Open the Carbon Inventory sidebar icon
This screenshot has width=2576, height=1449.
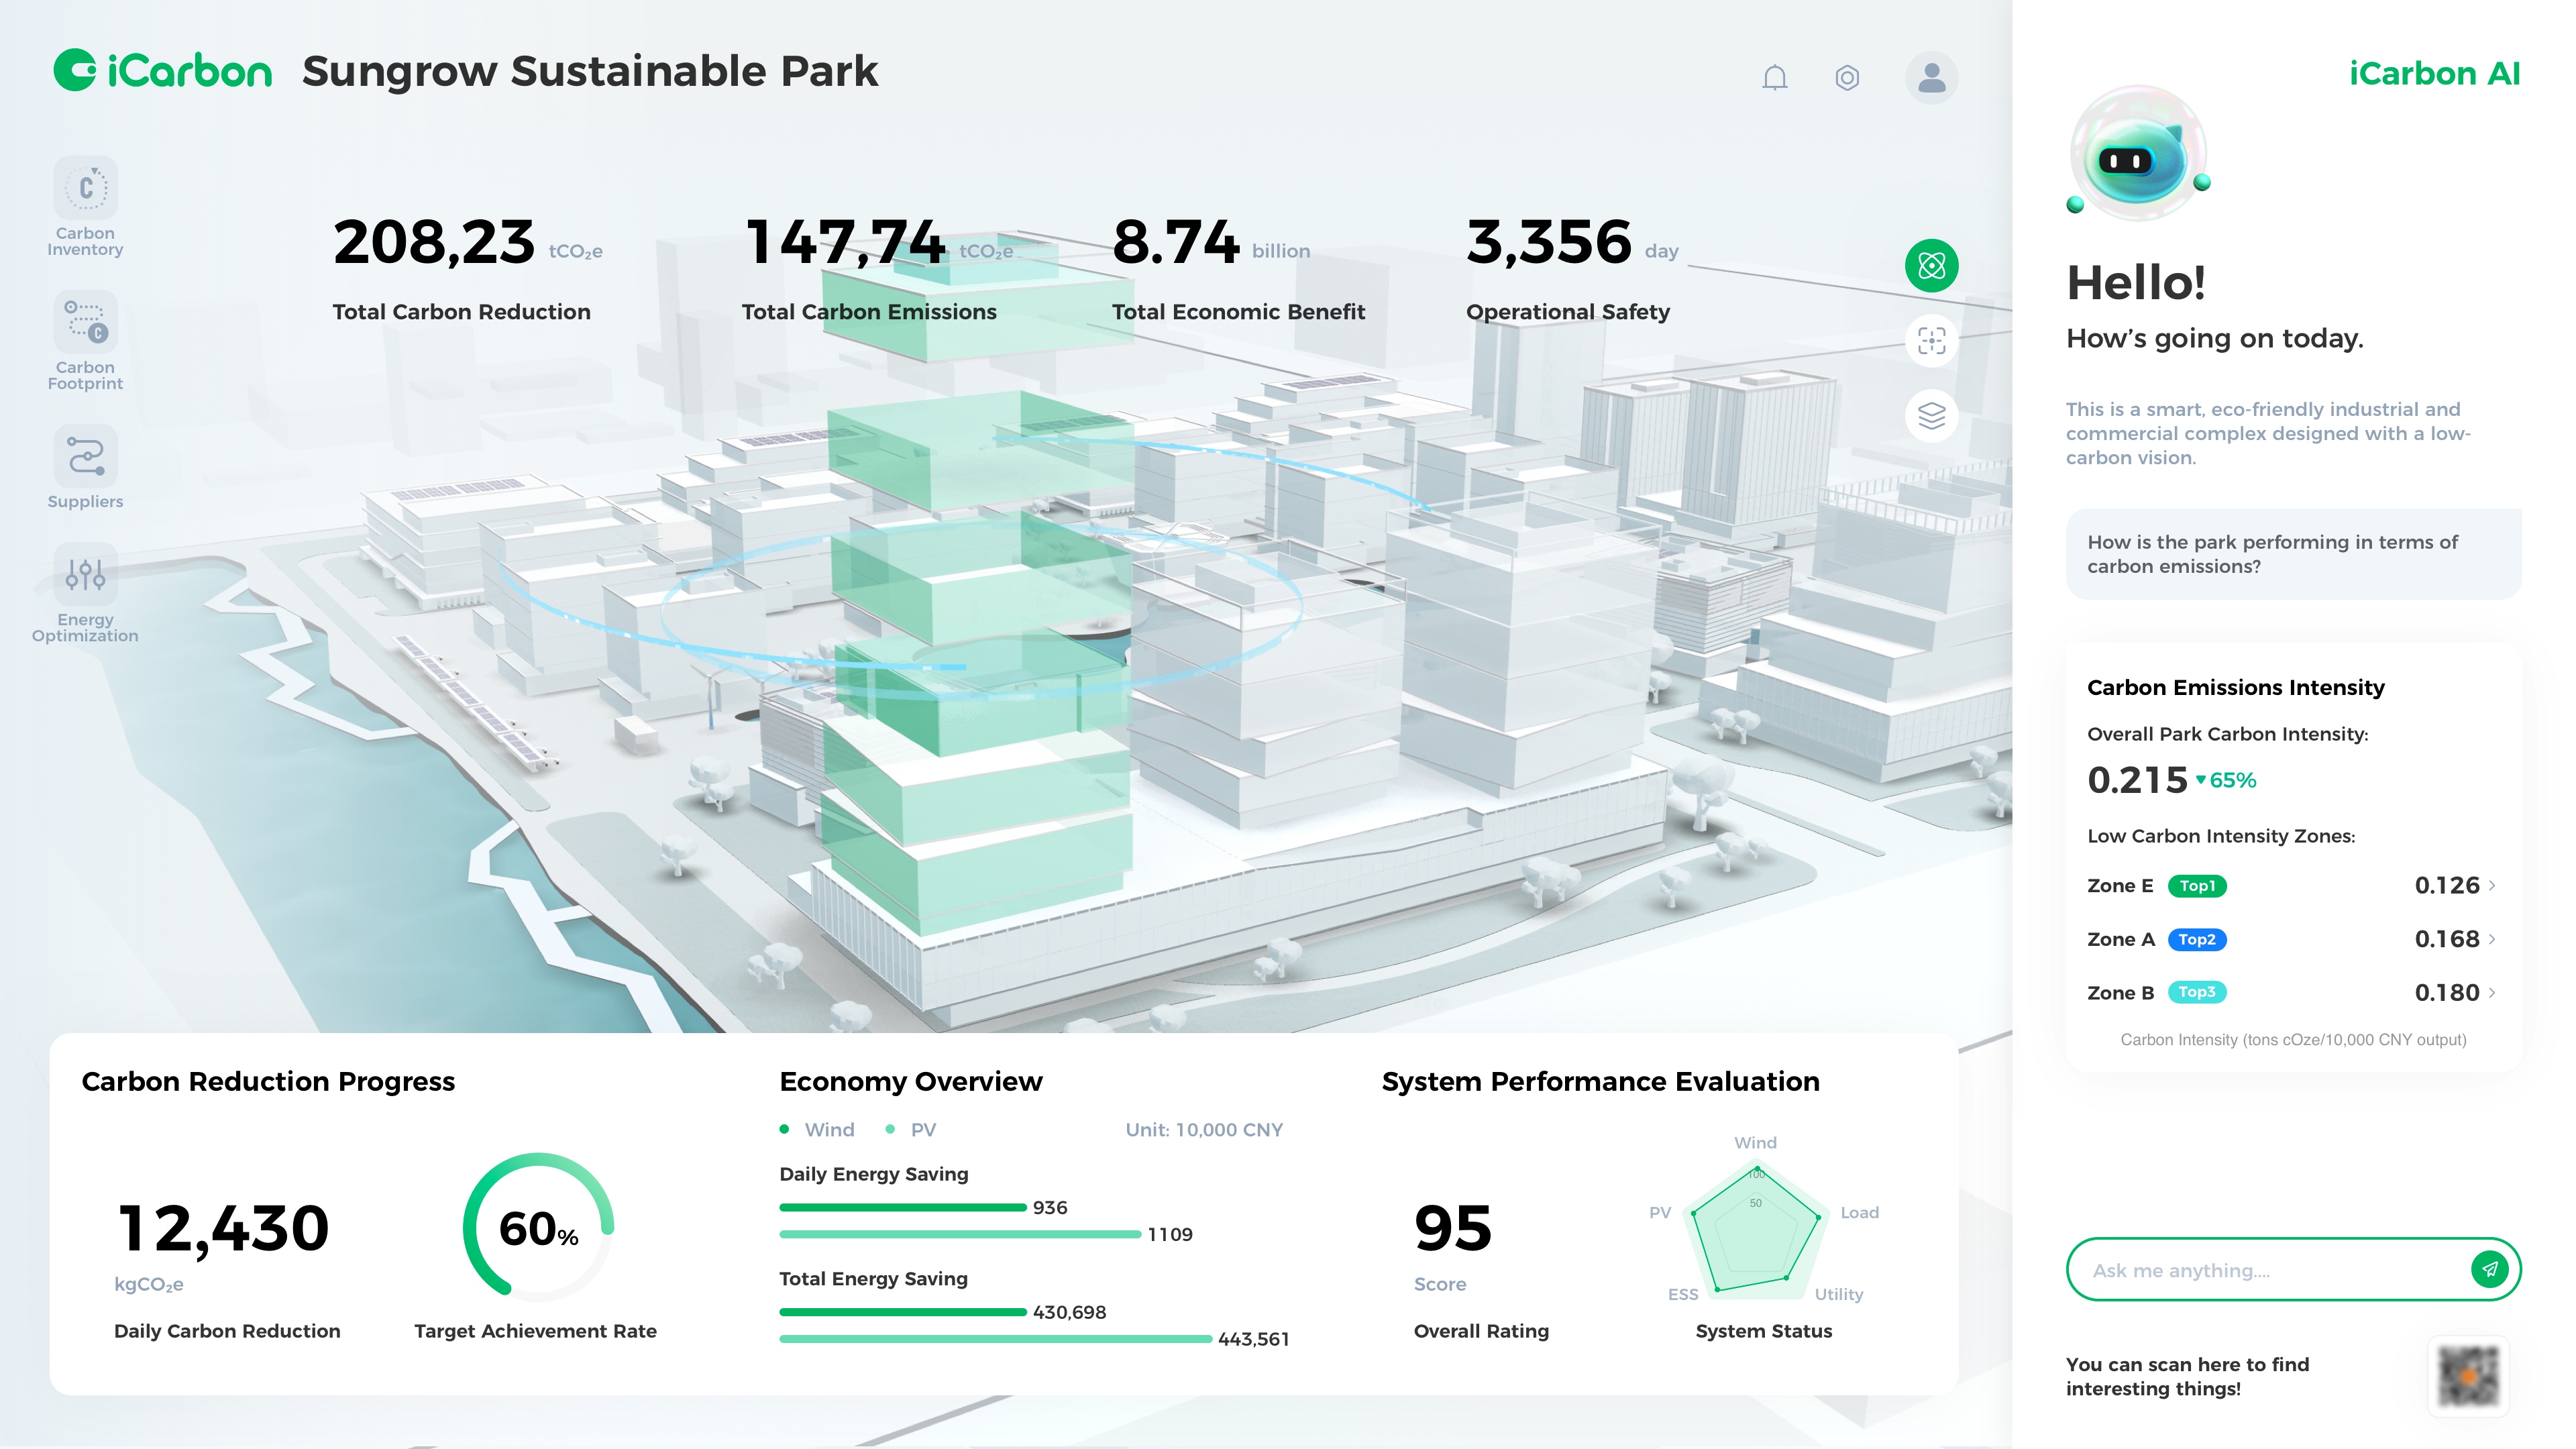85,188
